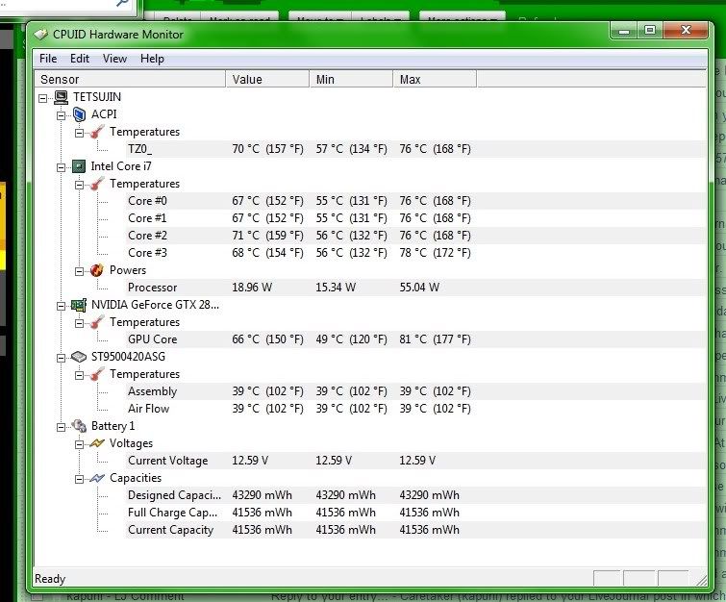This screenshot has height=602, width=726.
Task: Collapse the ST9500420ASG Temperatures node
Action: [x=80, y=375]
